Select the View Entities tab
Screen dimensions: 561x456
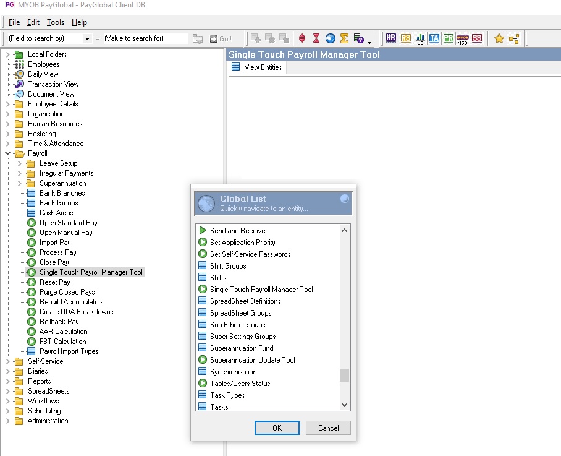pyautogui.click(x=256, y=67)
